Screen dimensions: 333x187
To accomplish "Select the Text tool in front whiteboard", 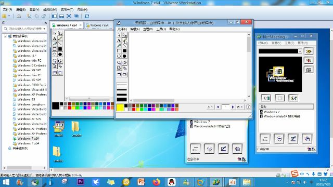I will pyautogui.click(x=119, y=41).
